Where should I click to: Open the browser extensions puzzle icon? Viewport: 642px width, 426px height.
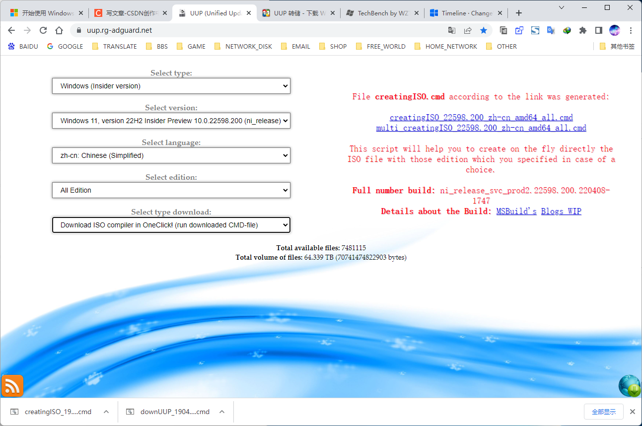click(582, 30)
